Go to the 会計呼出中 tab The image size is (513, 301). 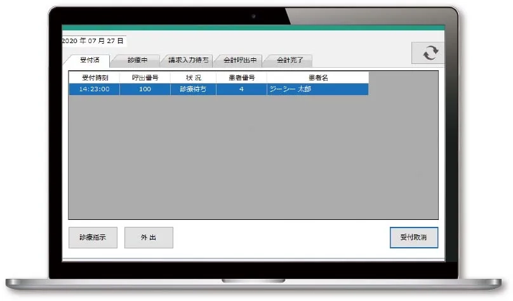point(239,60)
